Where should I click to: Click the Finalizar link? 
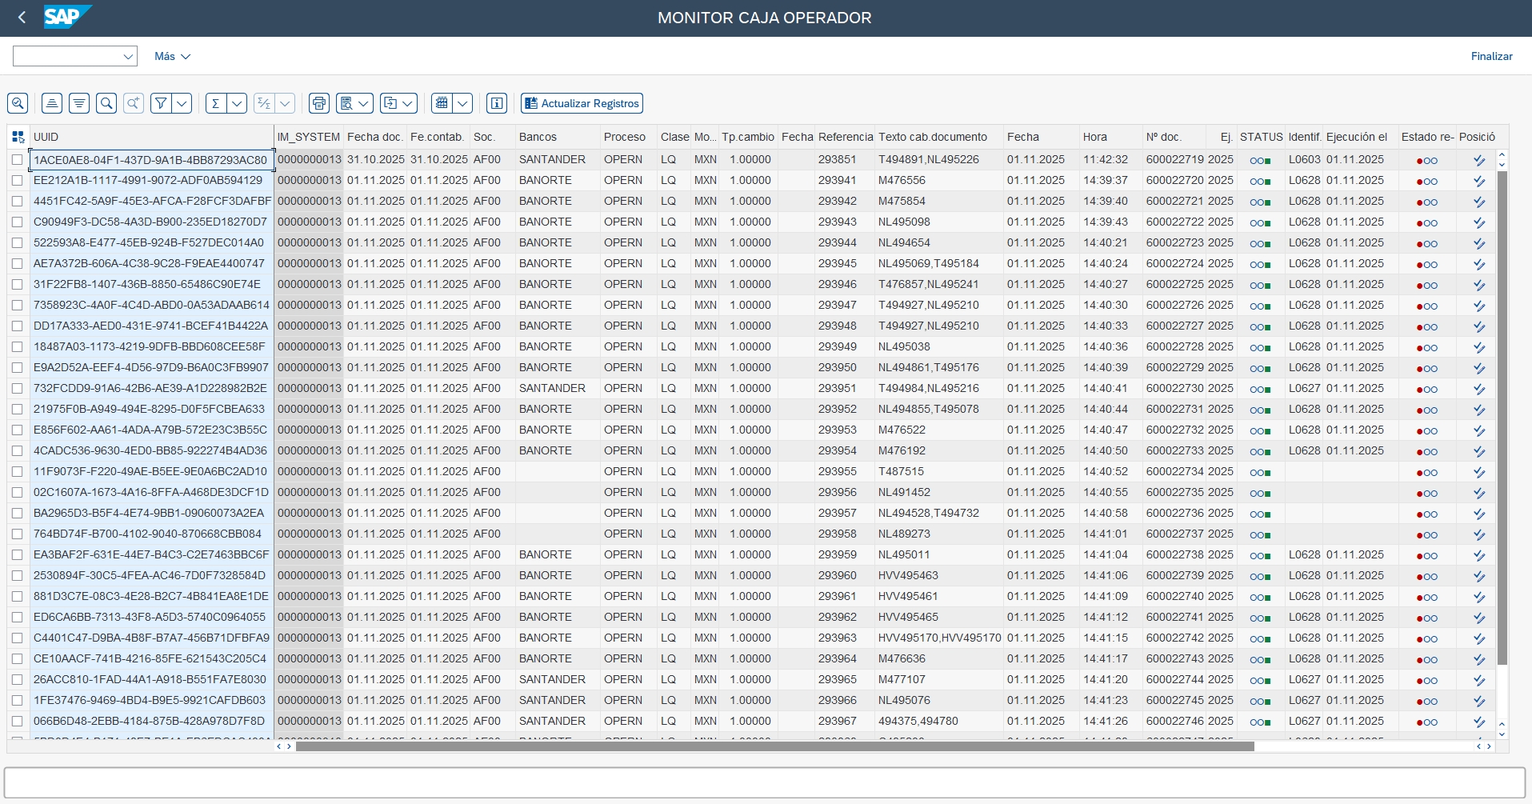(x=1491, y=56)
